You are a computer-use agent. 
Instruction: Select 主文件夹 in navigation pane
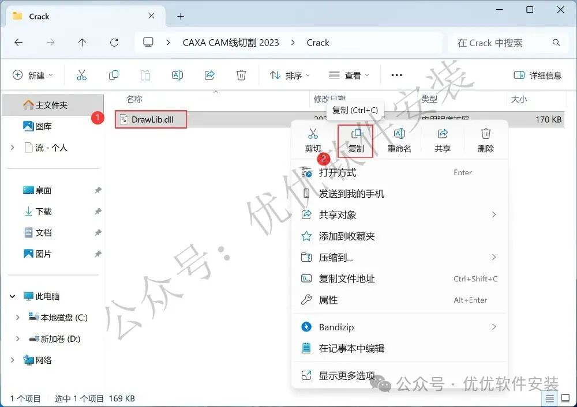[x=53, y=105]
